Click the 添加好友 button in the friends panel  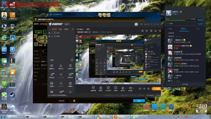(x=200, y=24)
